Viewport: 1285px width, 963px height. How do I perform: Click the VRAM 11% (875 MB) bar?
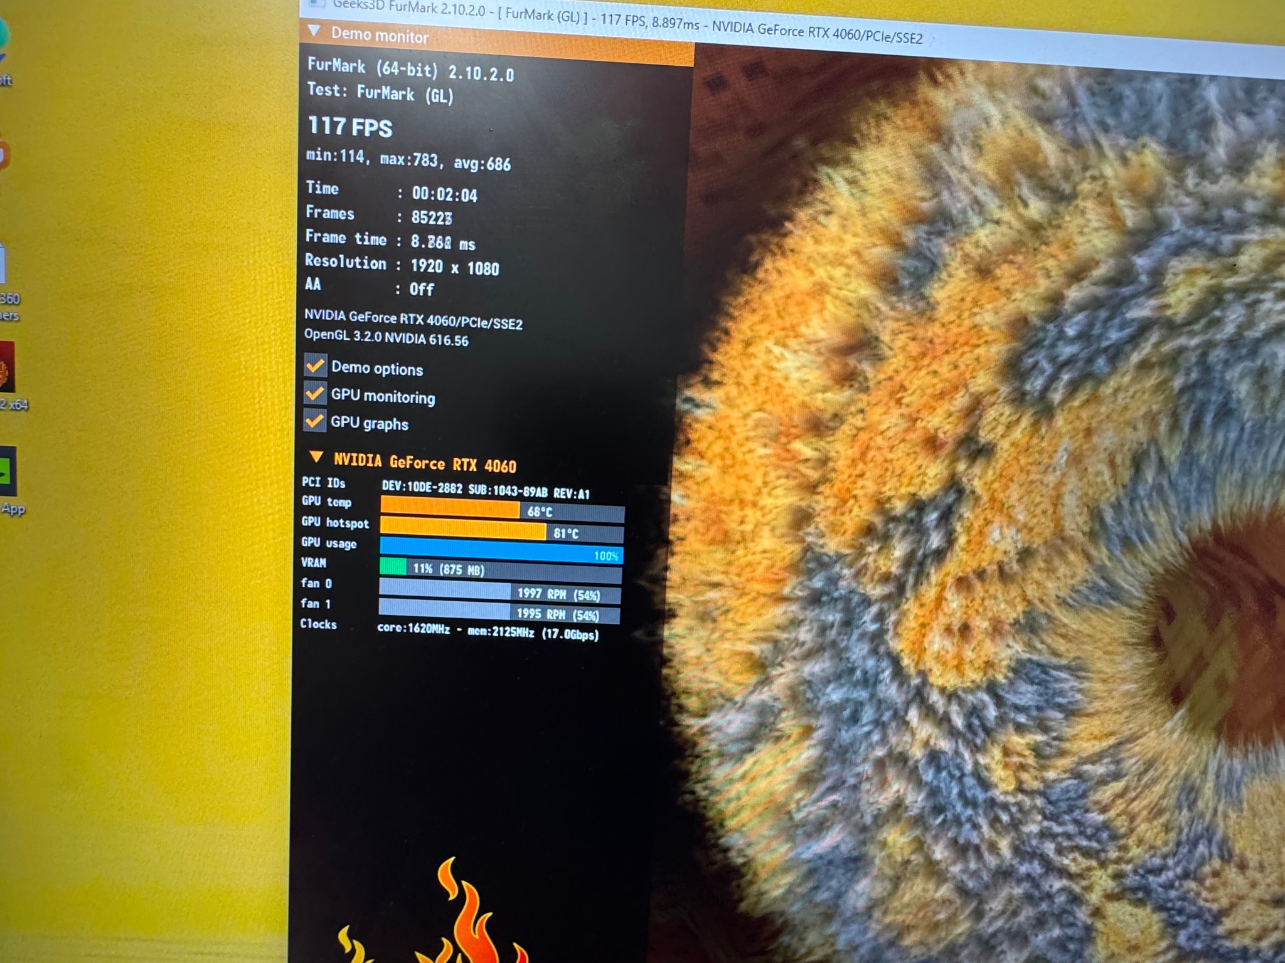pyautogui.click(x=501, y=570)
